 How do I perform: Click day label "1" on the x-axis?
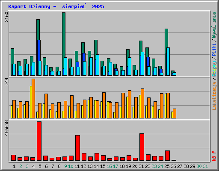14,166
